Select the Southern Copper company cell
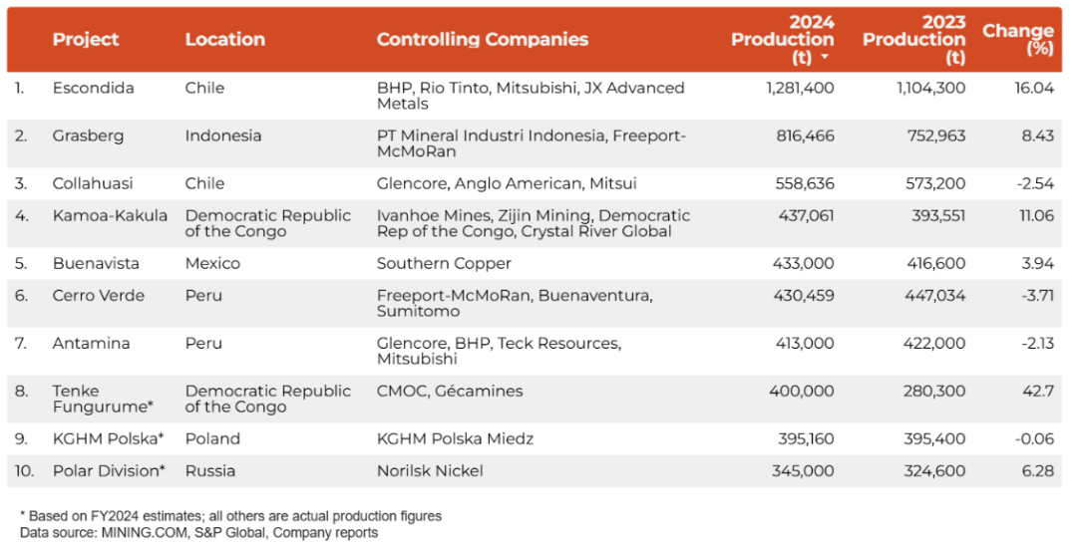 point(444,263)
